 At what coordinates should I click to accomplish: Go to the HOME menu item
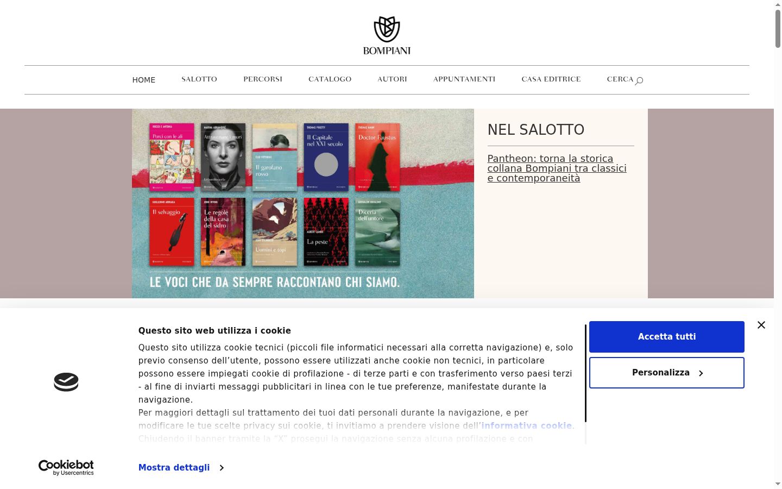click(144, 80)
